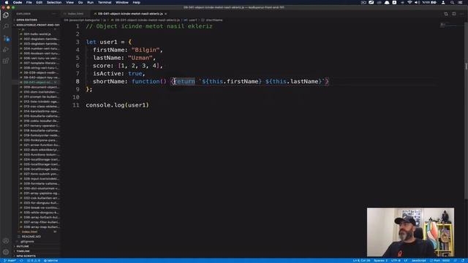468x263 pixels.
Task: Open the Help menu
Action: [137, 2]
